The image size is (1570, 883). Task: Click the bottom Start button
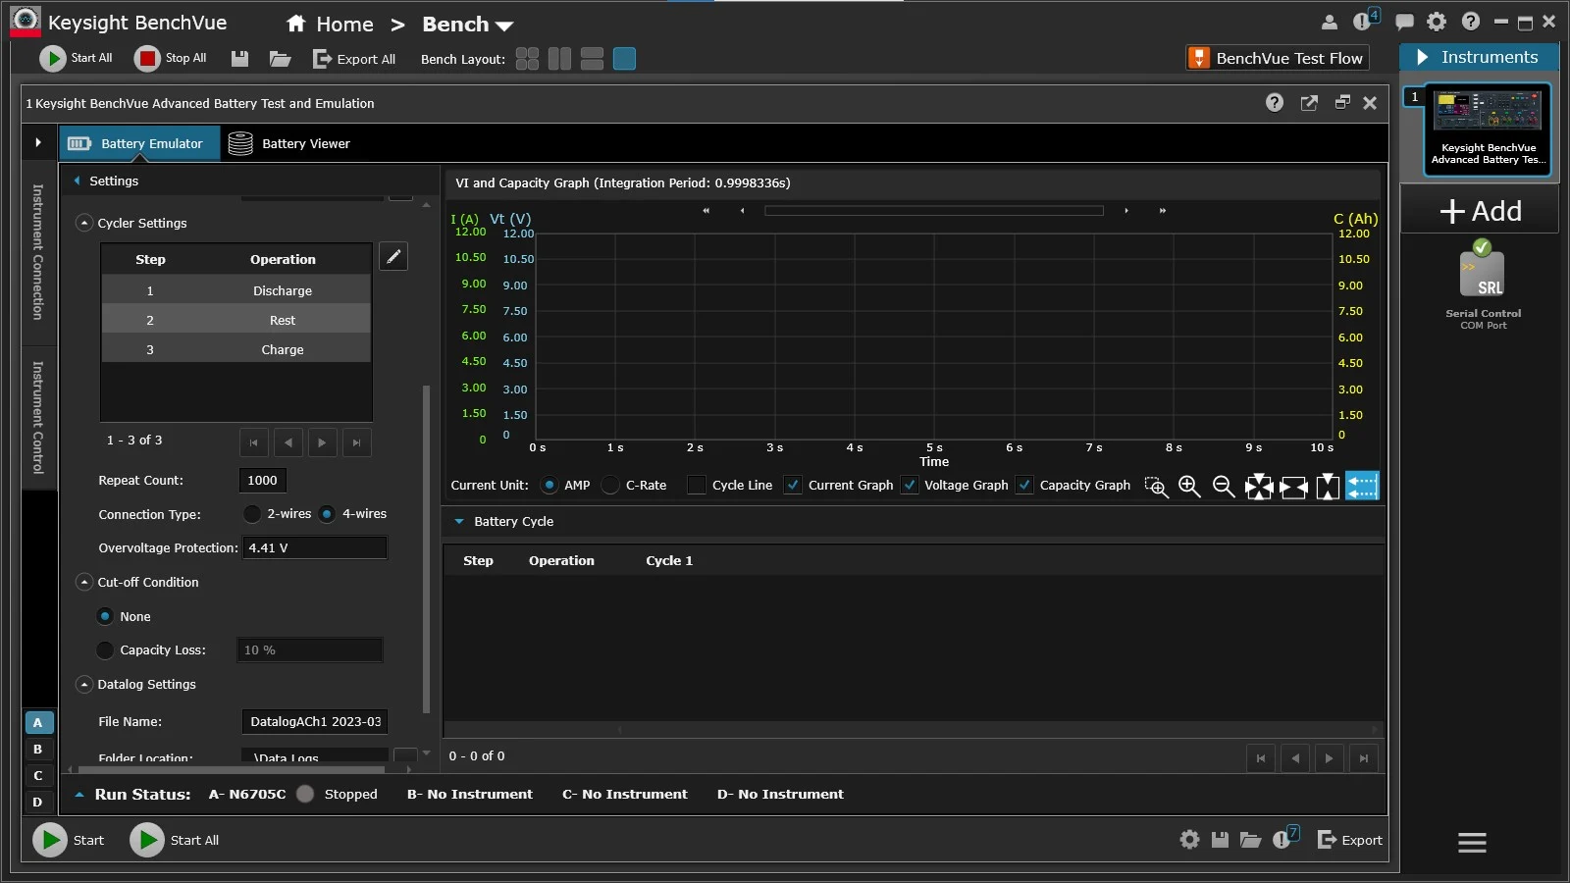pos(69,840)
